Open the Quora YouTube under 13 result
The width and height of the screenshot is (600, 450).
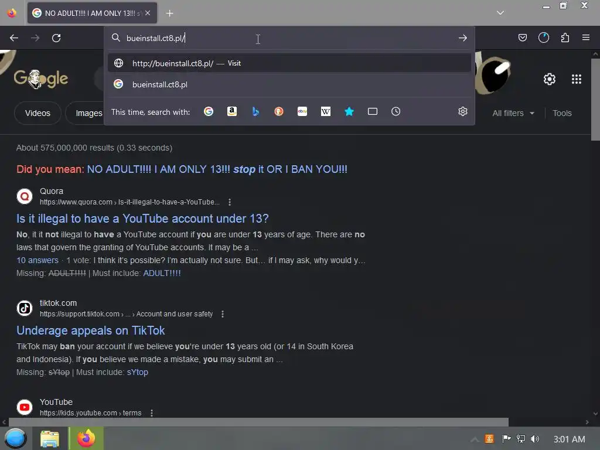(142, 219)
